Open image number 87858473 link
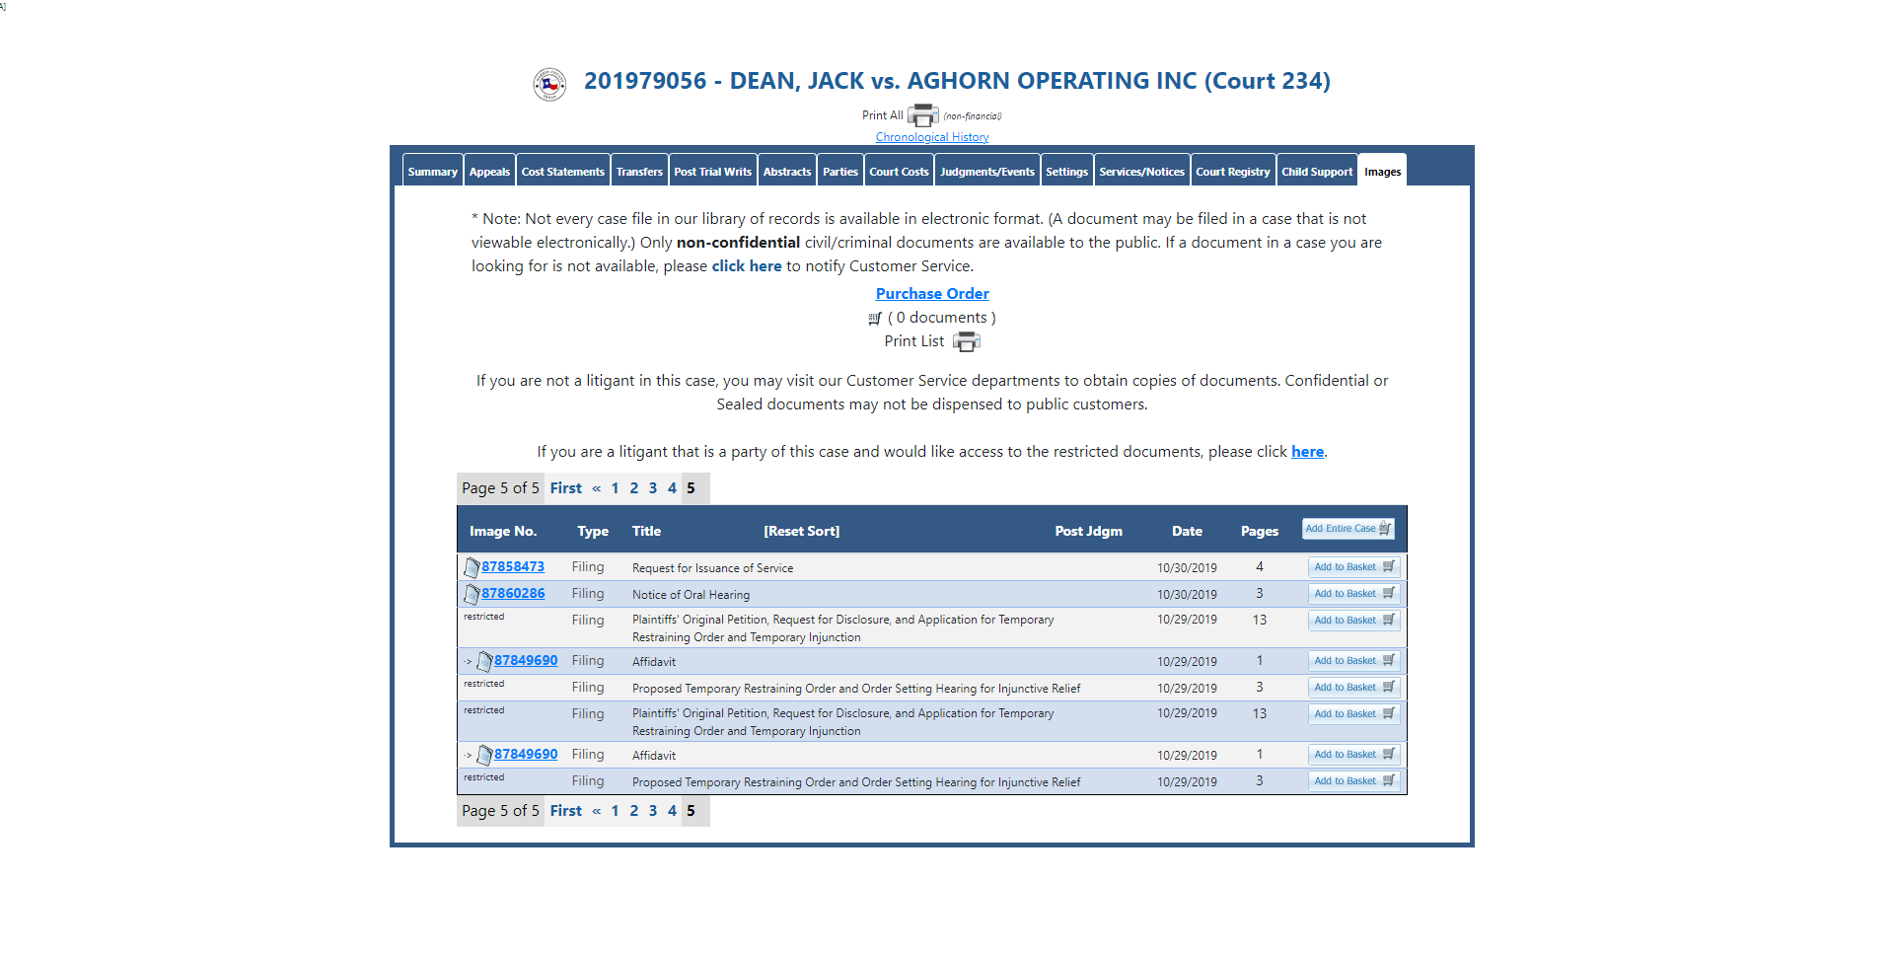 (513, 567)
